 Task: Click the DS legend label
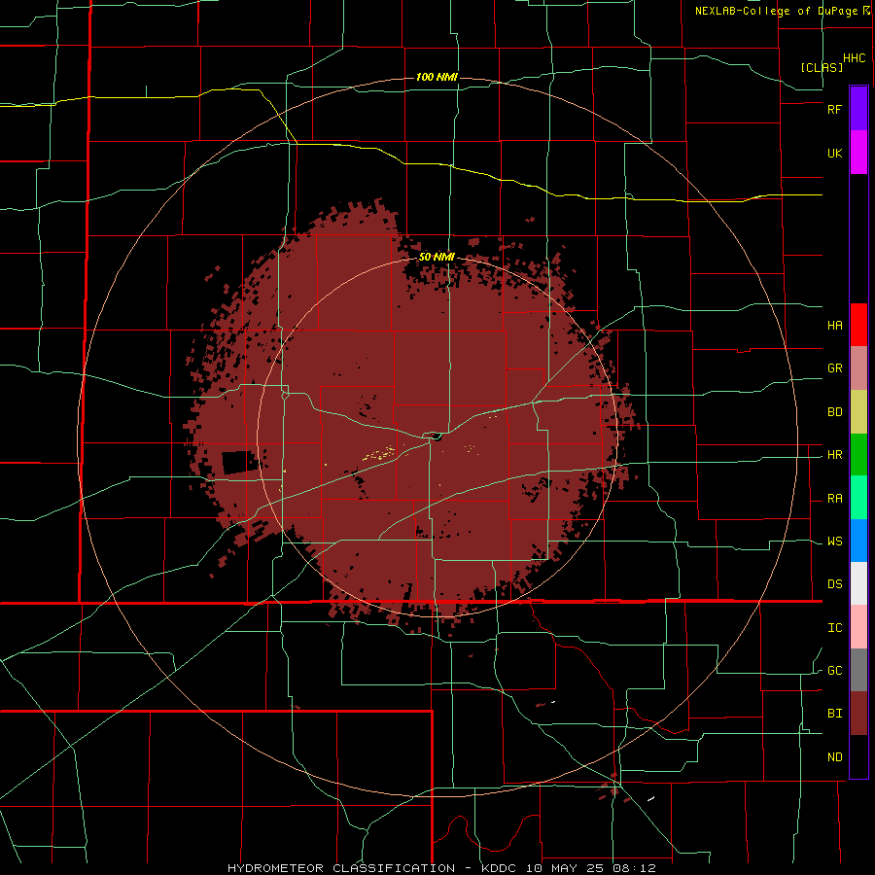834,584
